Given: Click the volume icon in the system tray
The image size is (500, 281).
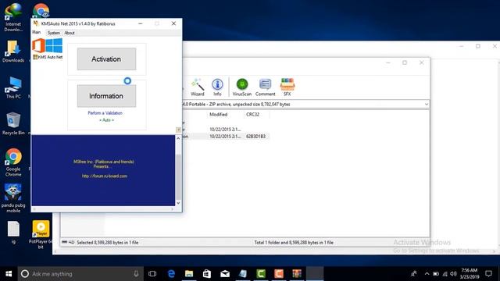Looking at the screenshot, I should pyautogui.click(x=453, y=274).
